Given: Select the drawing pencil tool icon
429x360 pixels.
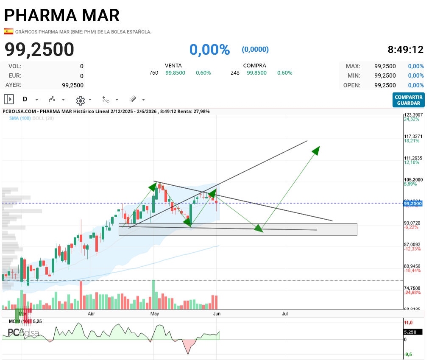Looking at the screenshot, I should click(133, 99).
